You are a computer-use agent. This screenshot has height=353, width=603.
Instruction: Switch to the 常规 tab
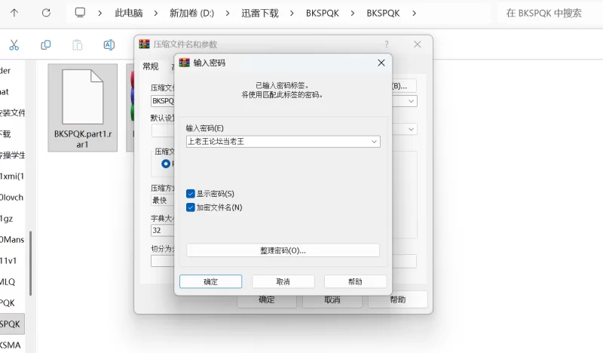pyautogui.click(x=151, y=66)
